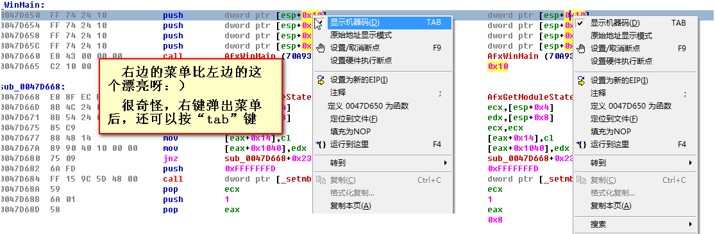Select 填充为NOP in right menu
Viewport: 715px width, 234px height.
[x=611, y=132]
